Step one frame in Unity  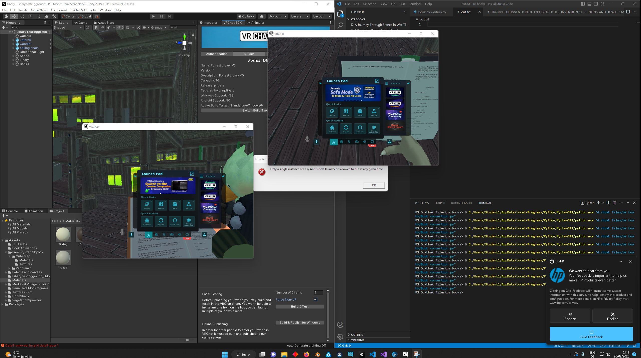pyautogui.click(x=170, y=16)
